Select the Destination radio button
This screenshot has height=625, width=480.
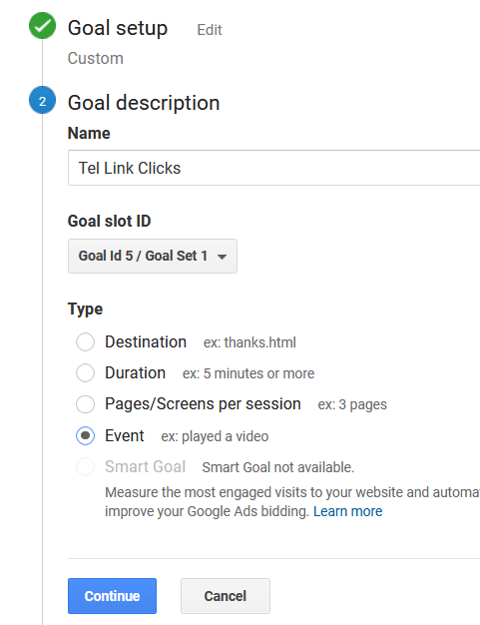tap(85, 342)
